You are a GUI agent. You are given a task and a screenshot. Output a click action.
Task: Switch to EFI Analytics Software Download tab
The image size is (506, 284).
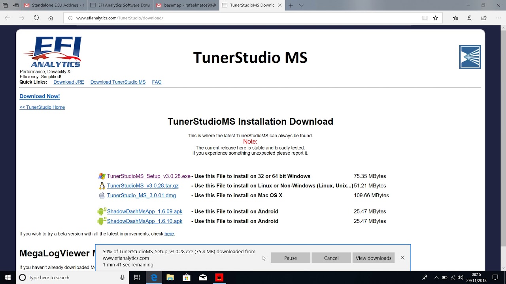(120, 5)
